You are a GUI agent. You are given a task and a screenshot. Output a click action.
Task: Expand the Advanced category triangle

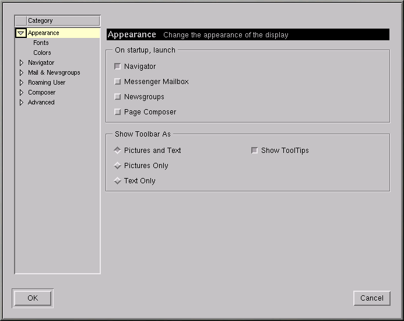tap(22, 102)
